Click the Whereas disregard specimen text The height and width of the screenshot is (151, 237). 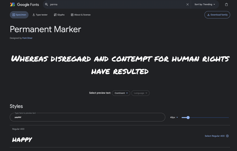(120, 65)
